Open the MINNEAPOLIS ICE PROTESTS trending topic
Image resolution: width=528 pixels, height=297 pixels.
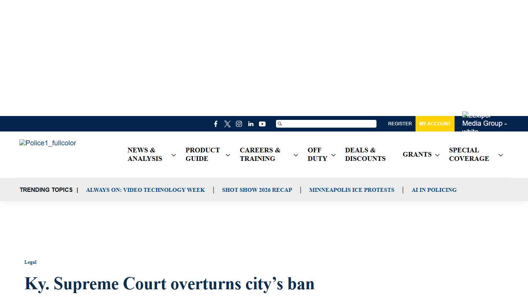351,190
